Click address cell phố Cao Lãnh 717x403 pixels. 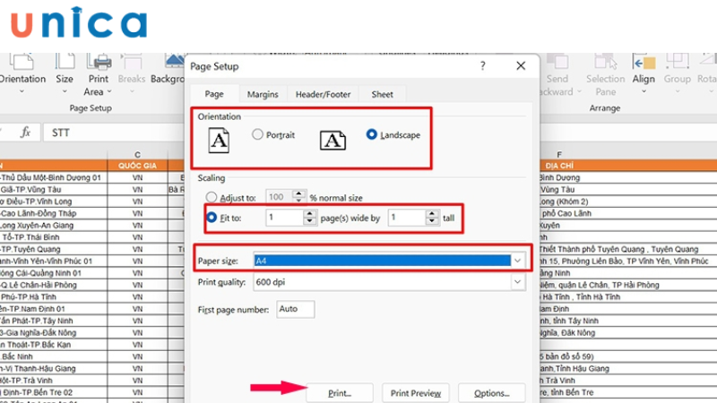[629, 213]
